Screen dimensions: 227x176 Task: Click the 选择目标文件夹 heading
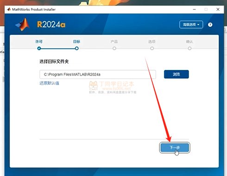(54, 62)
